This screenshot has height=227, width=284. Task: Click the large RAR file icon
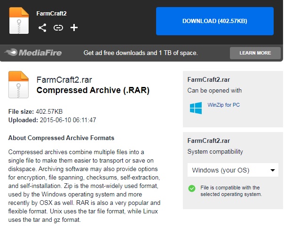coord(19,84)
